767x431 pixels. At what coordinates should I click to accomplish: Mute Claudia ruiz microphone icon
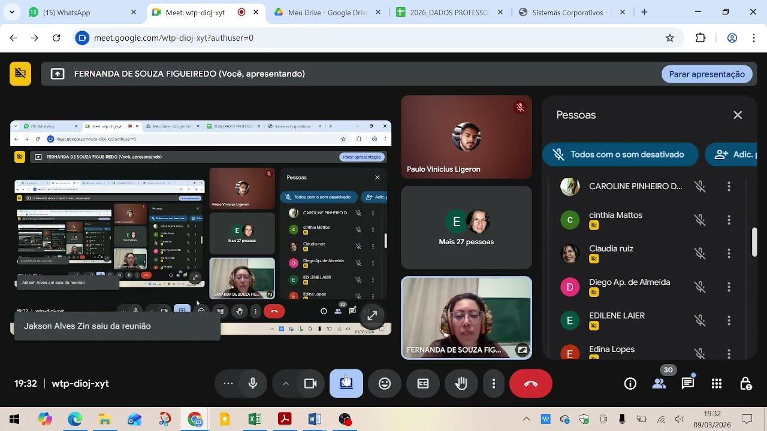click(700, 254)
